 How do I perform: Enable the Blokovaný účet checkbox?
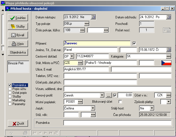pyautogui.click(x=120, y=102)
